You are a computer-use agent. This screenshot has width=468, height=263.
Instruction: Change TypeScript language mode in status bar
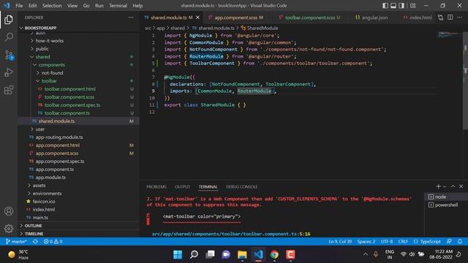coord(427,241)
